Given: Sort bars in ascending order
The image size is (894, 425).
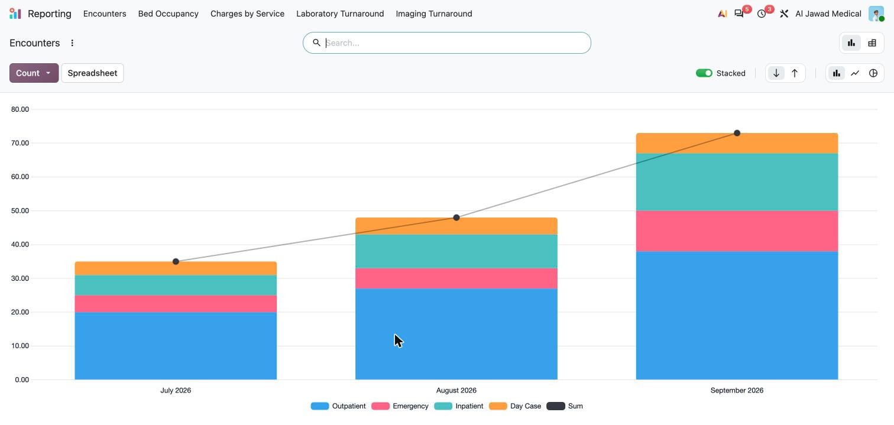Looking at the screenshot, I should coord(795,73).
